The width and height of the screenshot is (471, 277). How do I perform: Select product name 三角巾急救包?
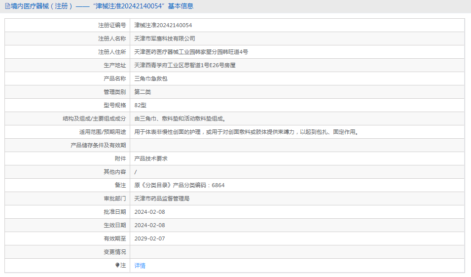pos(151,79)
